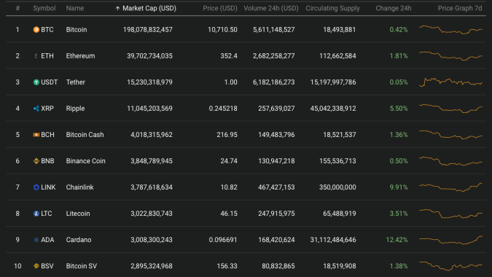Open the Chainlink name link

pos(79,187)
